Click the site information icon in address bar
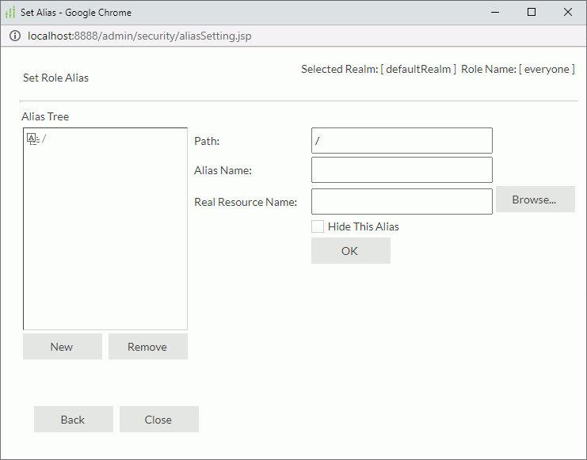Viewport: 587px width, 460px height. (x=15, y=36)
